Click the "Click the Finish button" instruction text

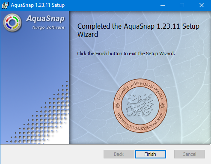[126, 54]
